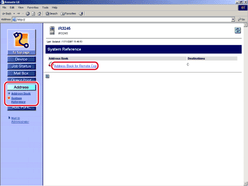Image resolution: width=248 pixels, height=186 pixels.
Task: Click the page icon in address bar
Action: [x=15, y=19]
